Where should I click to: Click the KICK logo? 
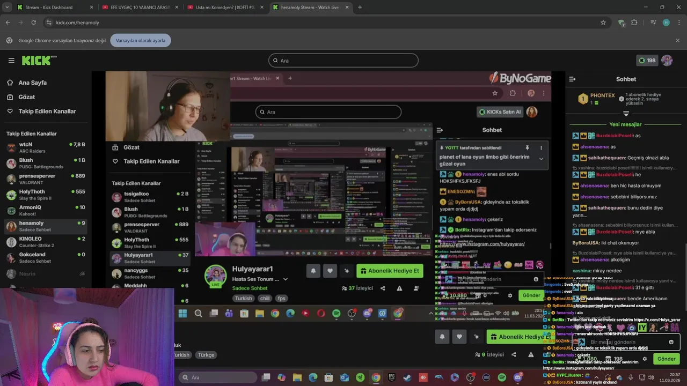tap(39, 60)
